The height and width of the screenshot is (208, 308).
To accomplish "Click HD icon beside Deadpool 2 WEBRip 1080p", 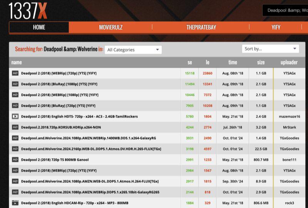I will tap(15, 95).
